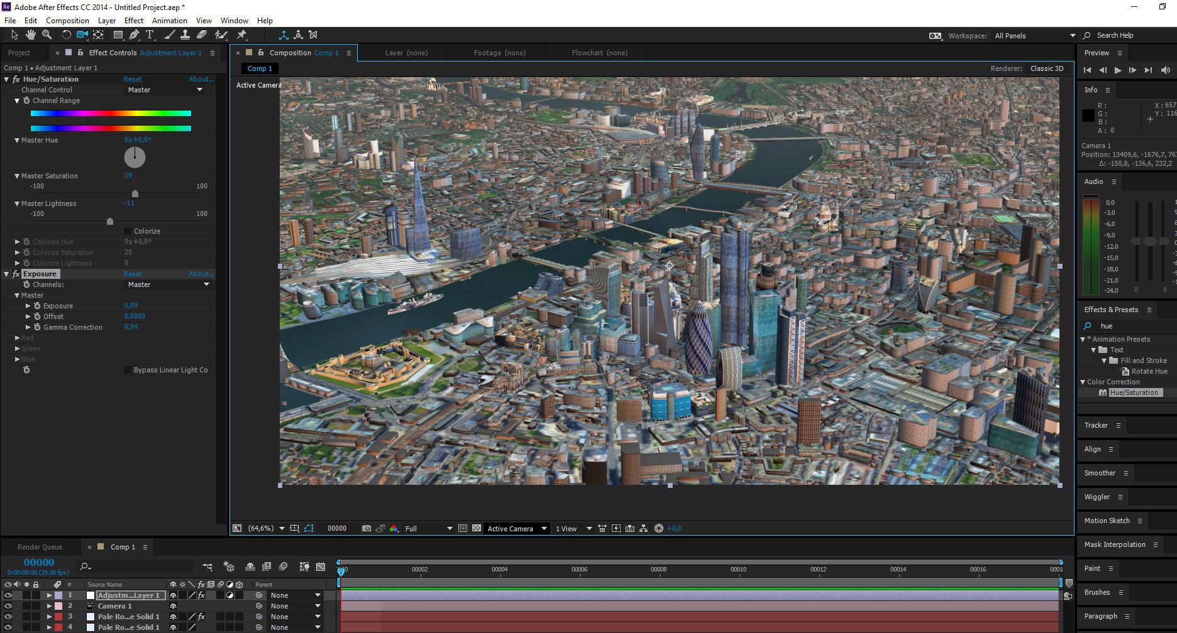
Task: Enable Draft 3D in timeline
Action: click(x=229, y=566)
